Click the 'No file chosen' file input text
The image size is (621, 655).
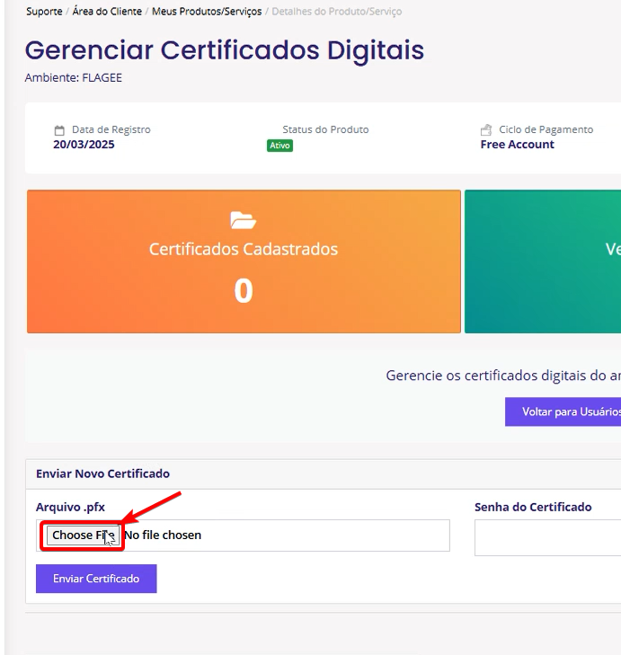(x=163, y=536)
